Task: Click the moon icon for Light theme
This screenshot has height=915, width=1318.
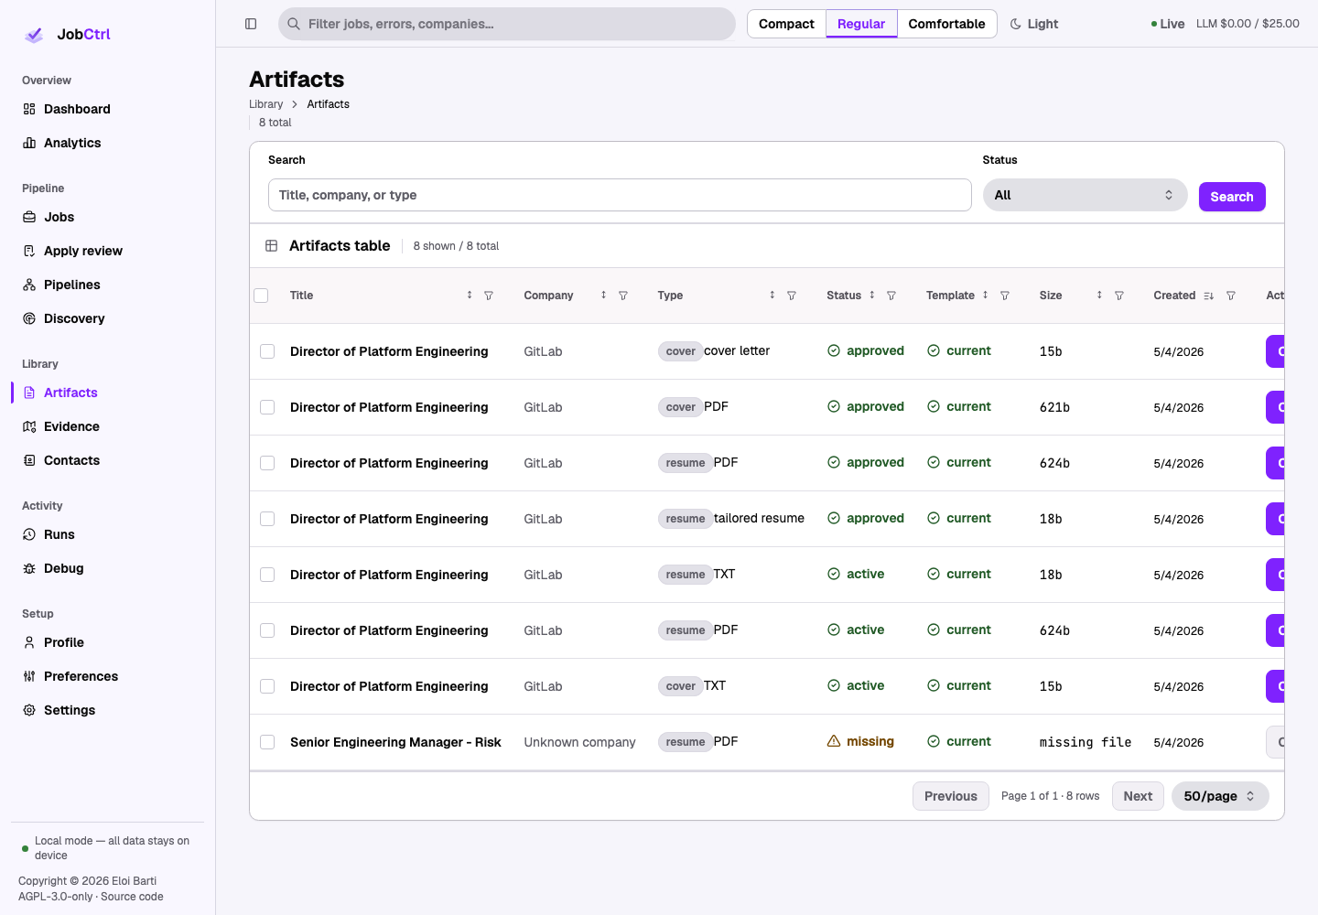Action: click(1016, 24)
